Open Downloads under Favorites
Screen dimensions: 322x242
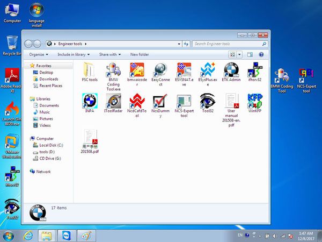[48, 79]
